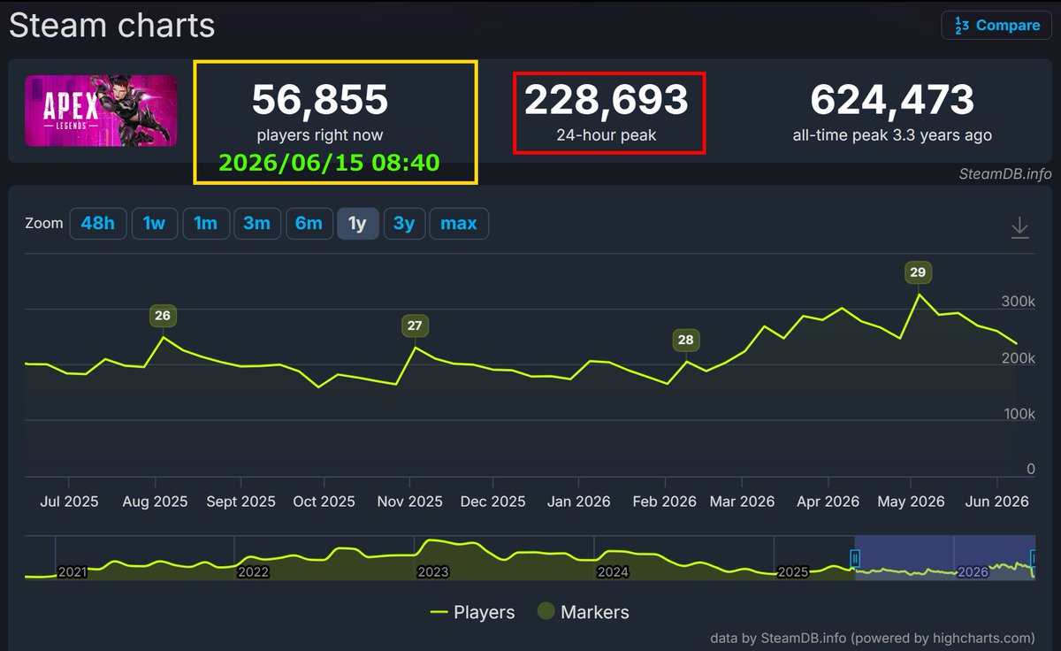Click chart marker 29
The width and height of the screenshot is (1061, 651).
918,272
